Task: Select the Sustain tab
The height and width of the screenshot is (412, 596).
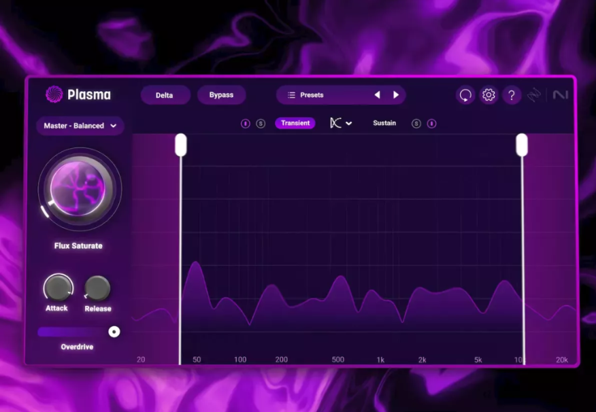Action: click(384, 123)
